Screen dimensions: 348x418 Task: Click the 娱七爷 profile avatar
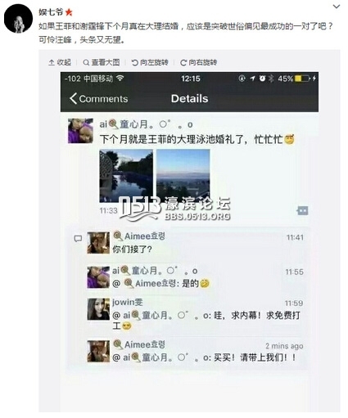pyautogui.click(x=18, y=19)
